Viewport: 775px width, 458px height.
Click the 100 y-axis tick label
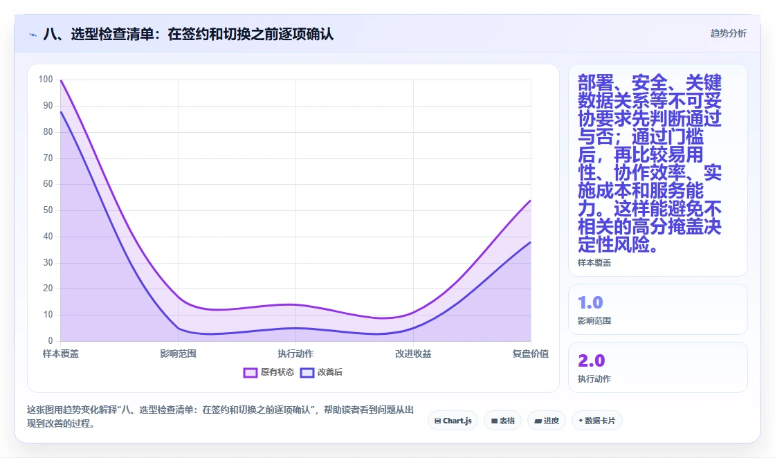tap(46, 80)
